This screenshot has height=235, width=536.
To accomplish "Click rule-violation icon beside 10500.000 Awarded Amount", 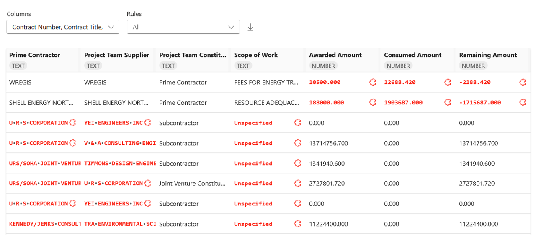I will [373, 82].
